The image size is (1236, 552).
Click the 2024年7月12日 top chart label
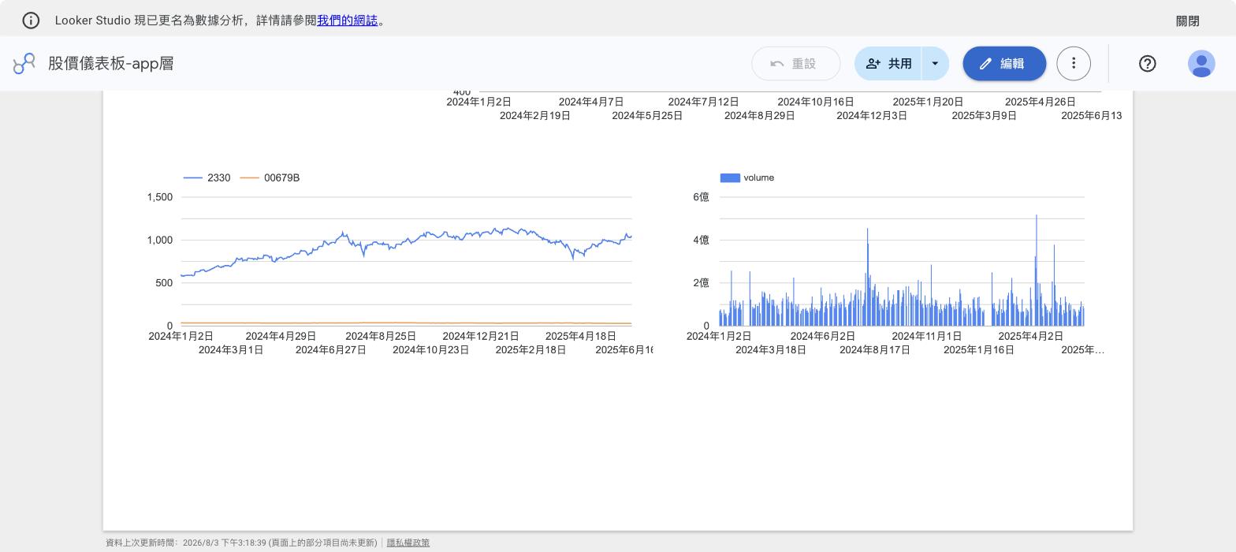coord(703,103)
